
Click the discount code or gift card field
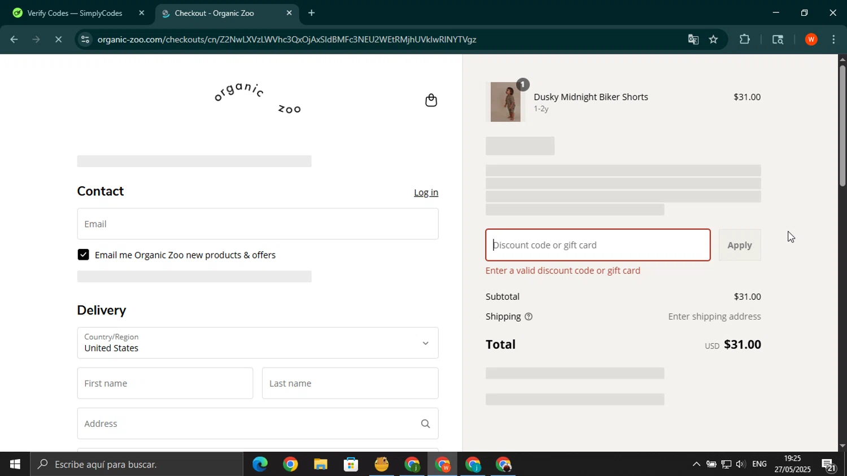598,245
